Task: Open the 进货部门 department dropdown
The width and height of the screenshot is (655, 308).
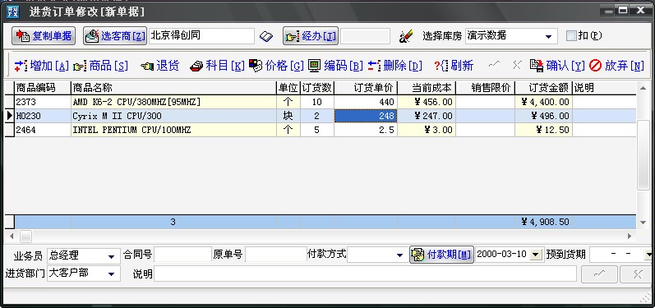Action: pos(111,274)
